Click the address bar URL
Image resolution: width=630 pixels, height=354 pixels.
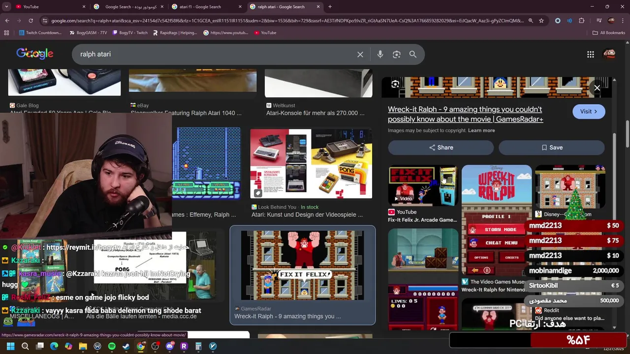point(287,21)
